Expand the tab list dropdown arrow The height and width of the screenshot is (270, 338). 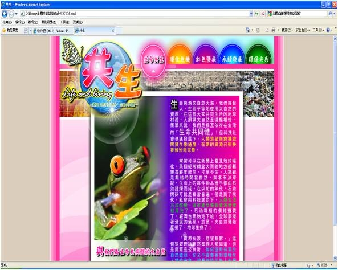point(30,31)
